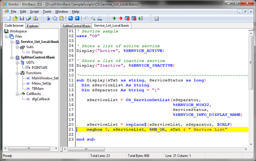Screen dimensions: 256x161
Task: Click "Line: 21 Column: 1" in the status bar
Action: click(178, 156)
